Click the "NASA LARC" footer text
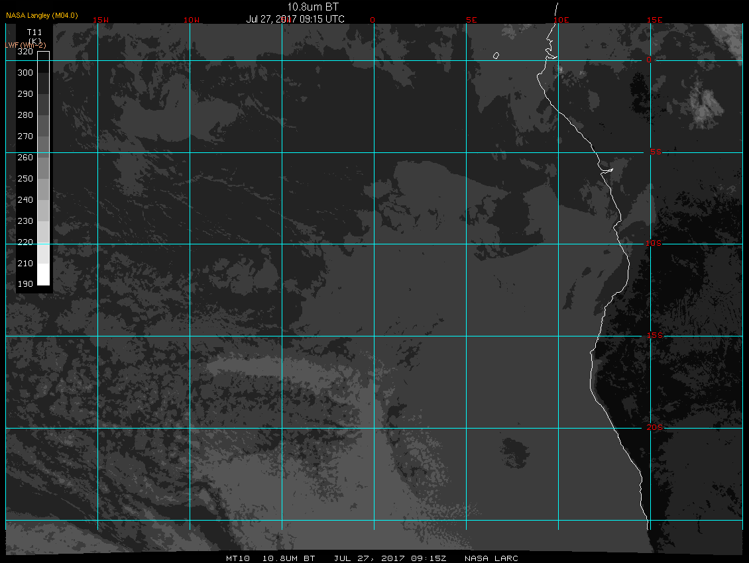The height and width of the screenshot is (563, 749). (x=492, y=558)
